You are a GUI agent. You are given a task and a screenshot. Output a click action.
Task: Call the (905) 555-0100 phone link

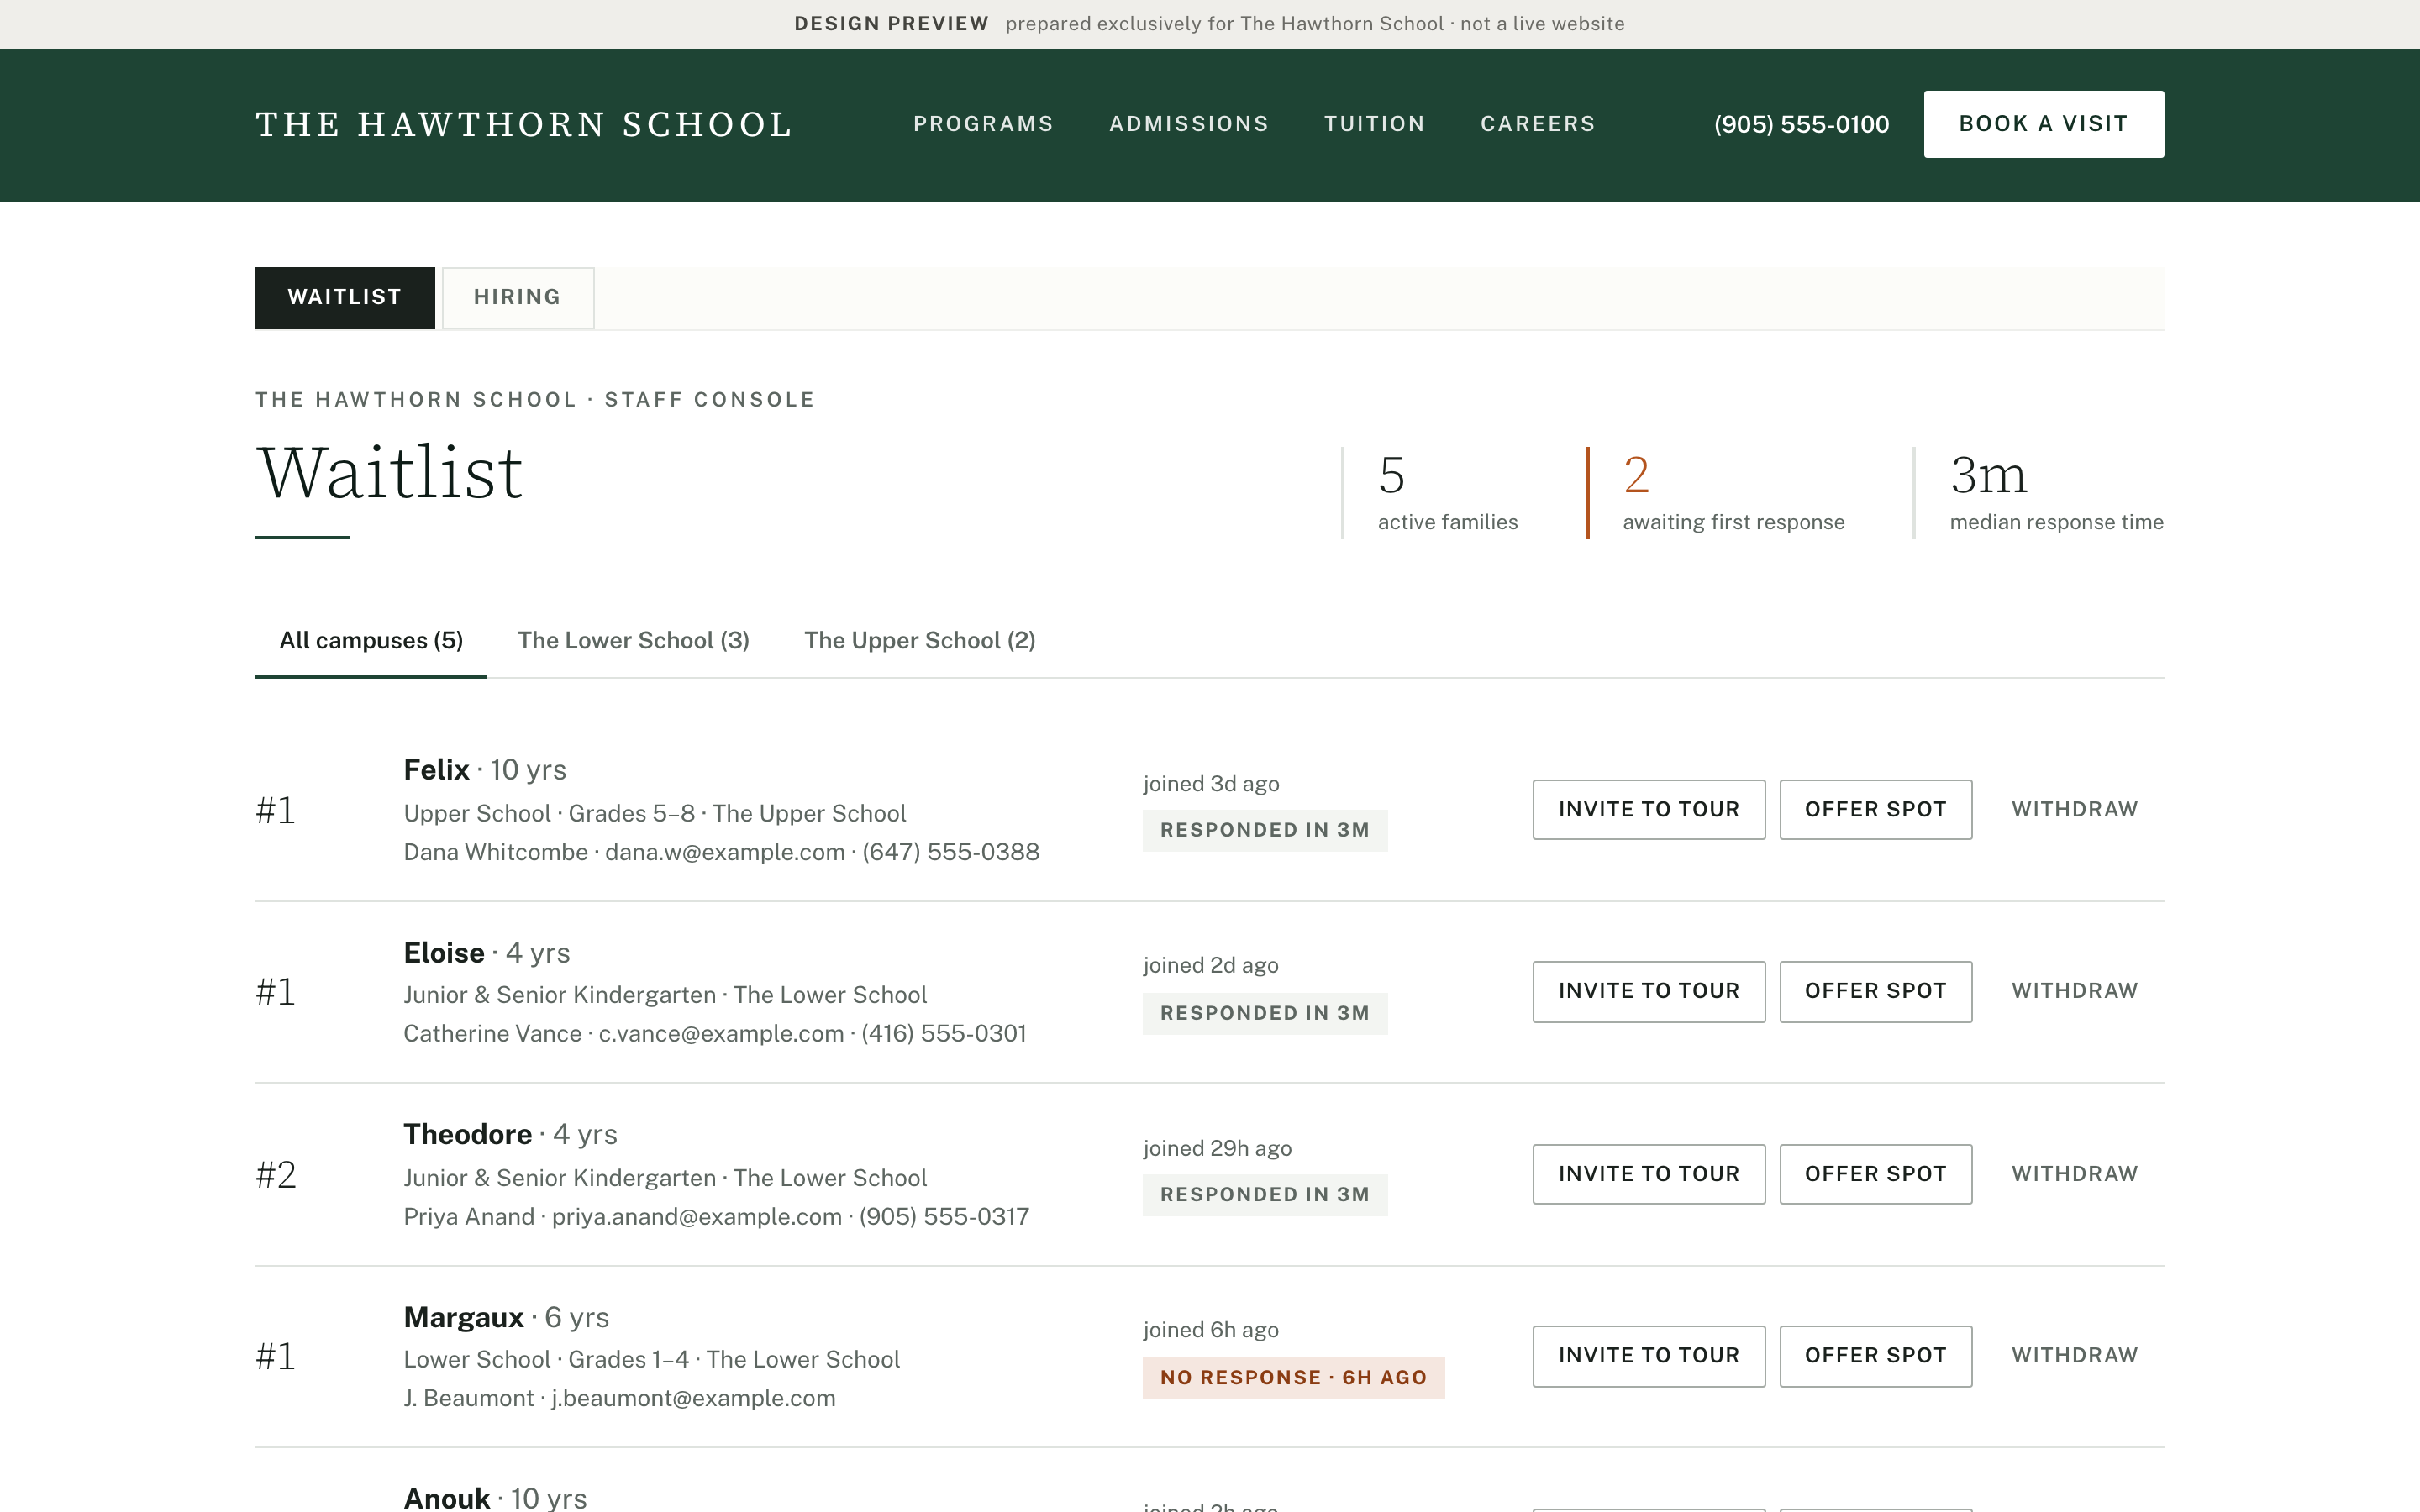click(1802, 124)
